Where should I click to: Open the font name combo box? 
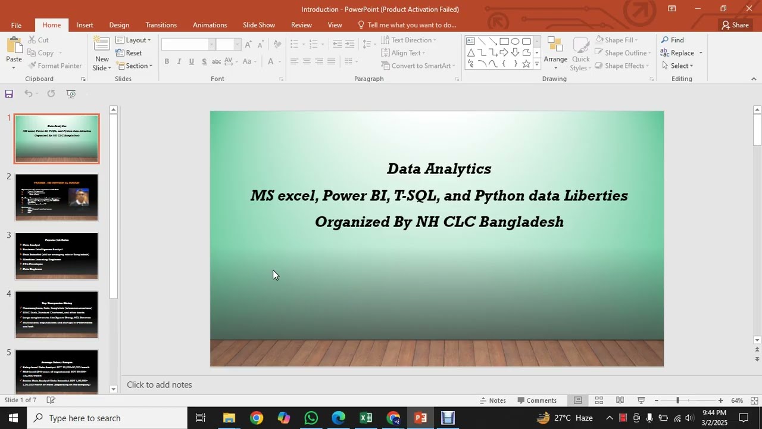pyautogui.click(x=188, y=45)
